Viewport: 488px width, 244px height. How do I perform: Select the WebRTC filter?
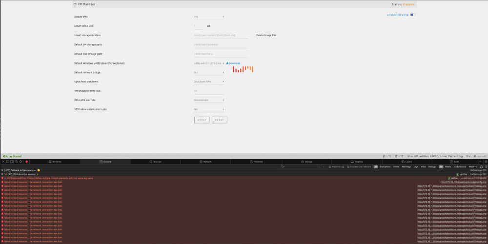(x=473, y=167)
